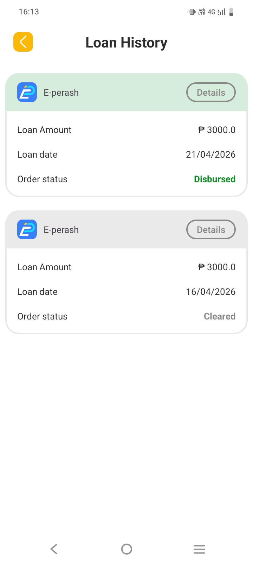Tap the 16/04/2026 loan date

pos(210,292)
